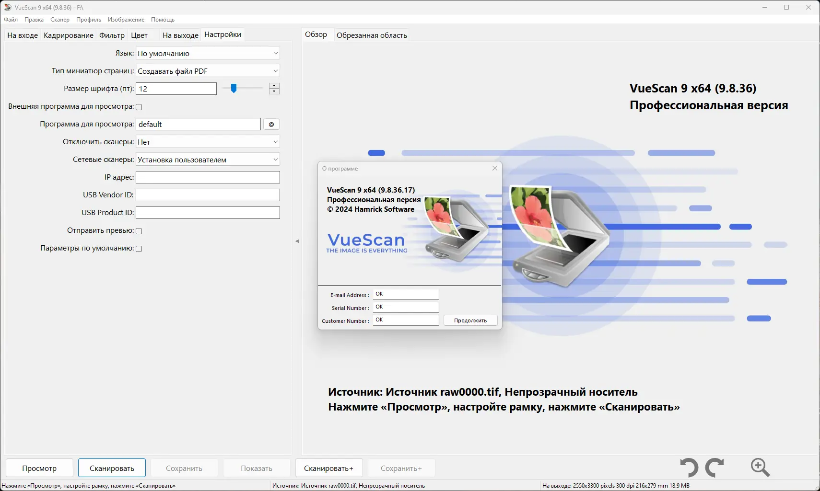The image size is (820, 491).
Task: Open the Правка menu
Action: pos(34,20)
